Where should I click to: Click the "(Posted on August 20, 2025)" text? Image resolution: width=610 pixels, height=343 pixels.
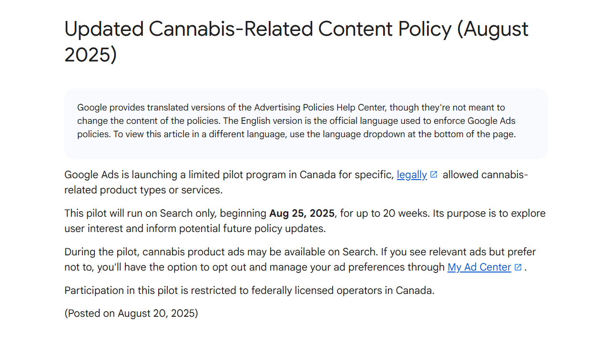131,313
